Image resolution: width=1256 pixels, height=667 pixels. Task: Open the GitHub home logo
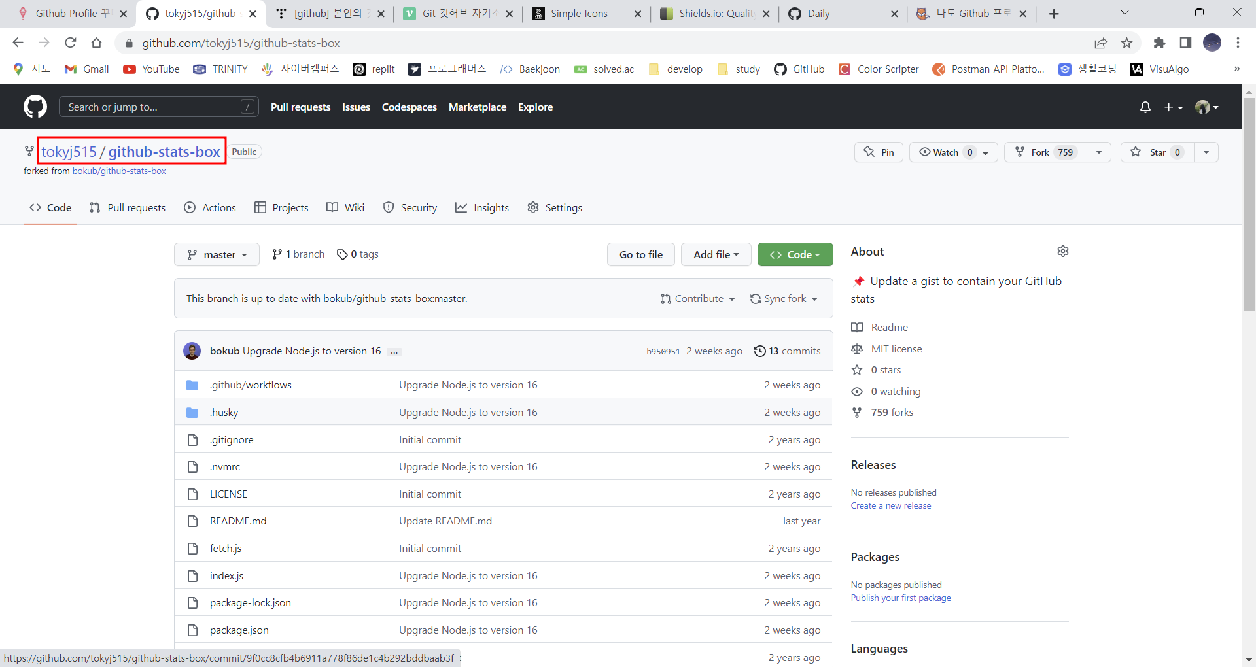pos(35,107)
